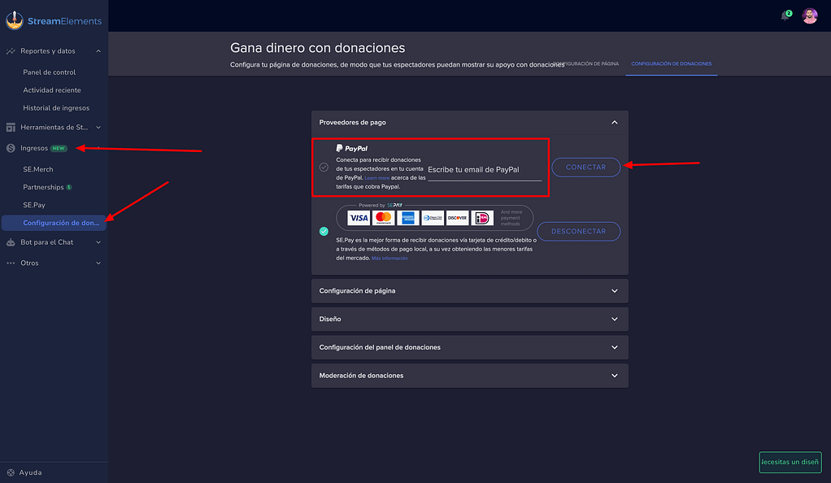Open Más información link
This screenshot has width=831, height=483.
[x=389, y=259]
